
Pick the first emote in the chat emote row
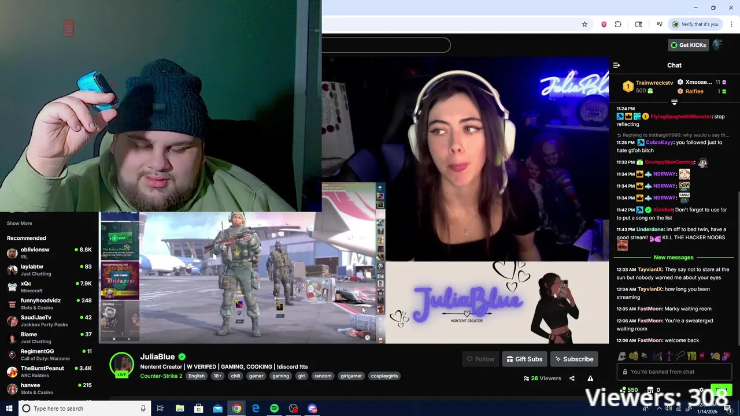point(622,356)
